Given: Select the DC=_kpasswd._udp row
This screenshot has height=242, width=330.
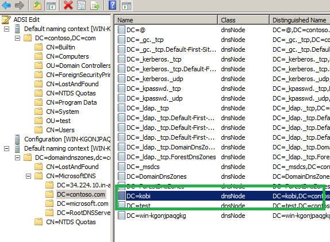Looking at the screenshot, I should point(224,98).
